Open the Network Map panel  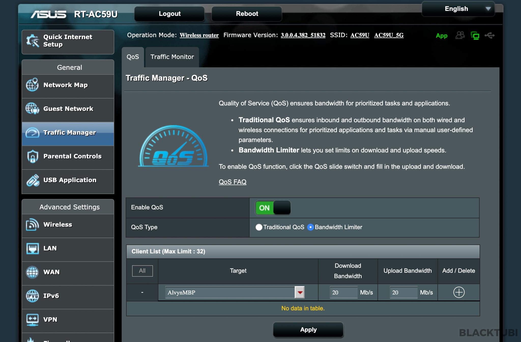(65, 85)
